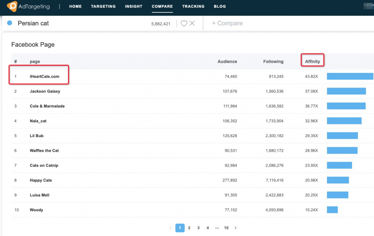This screenshot has height=236, width=374.
Task: Click the pagination ellipsis
Action: [x=217, y=228]
